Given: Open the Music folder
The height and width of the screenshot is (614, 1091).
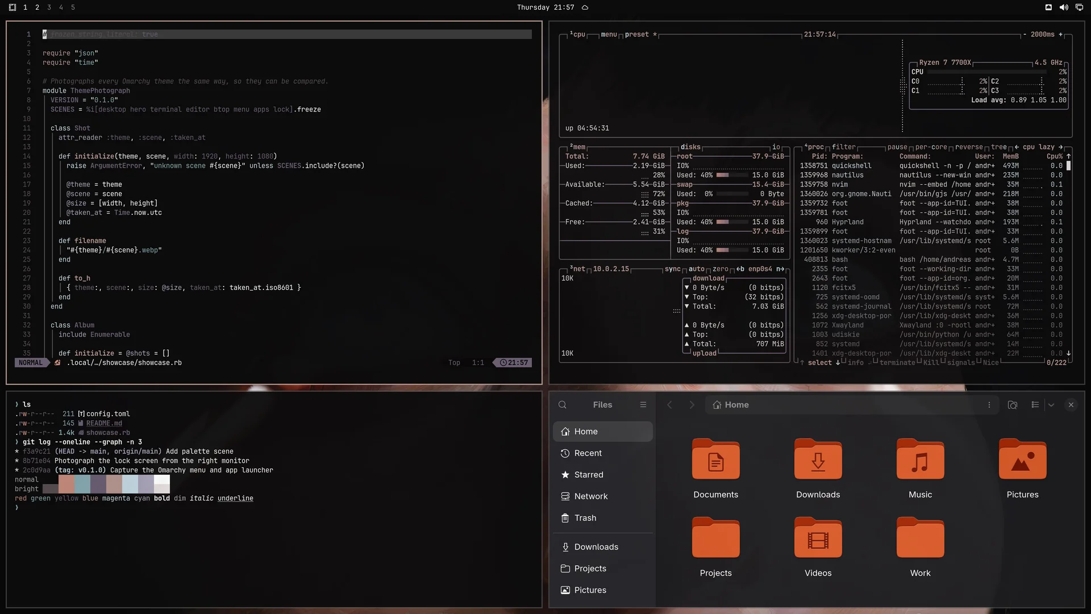Looking at the screenshot, I should point(921,469).
